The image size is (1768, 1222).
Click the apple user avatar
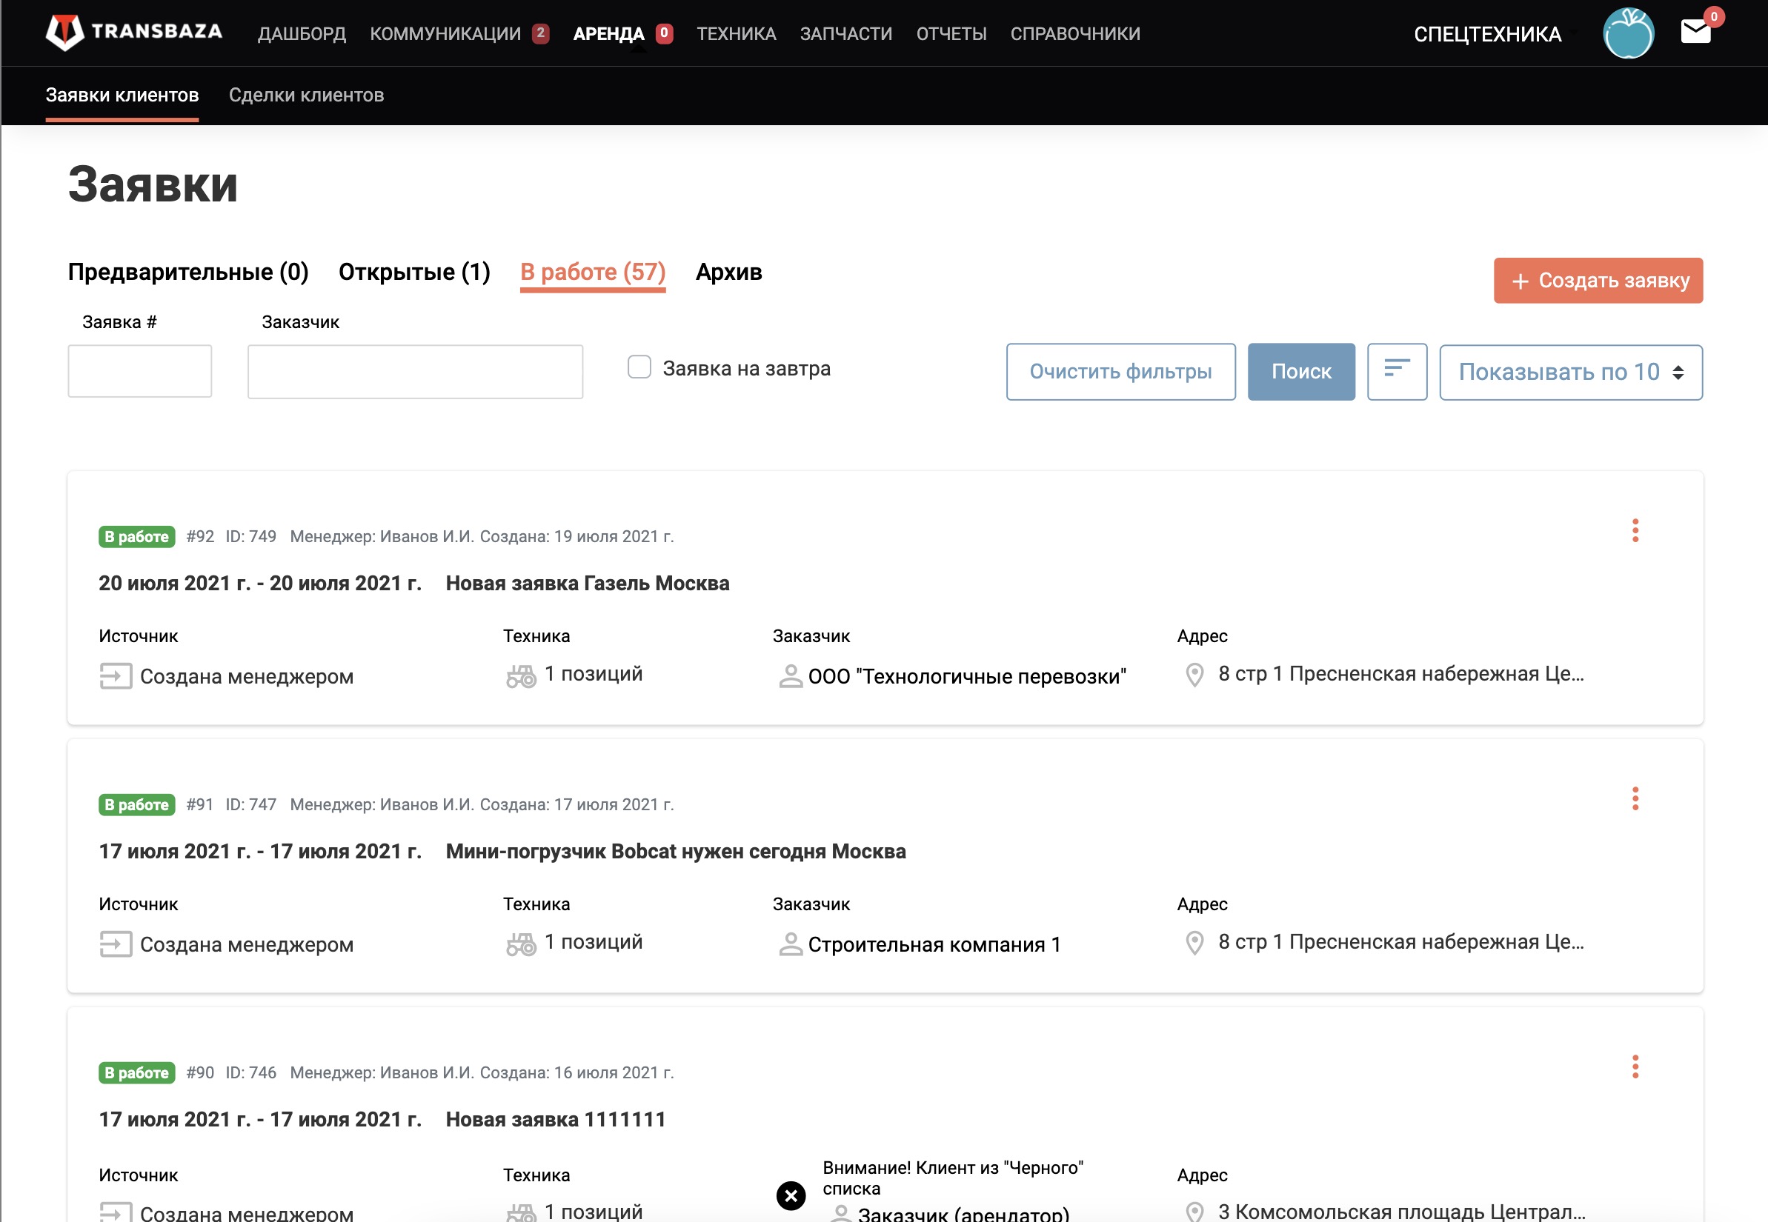(x=1628, y=33)
